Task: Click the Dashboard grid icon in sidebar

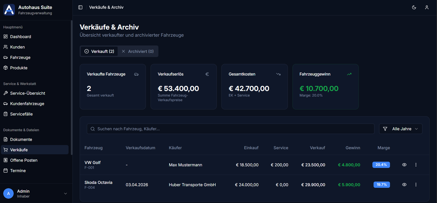Action: 5,37
